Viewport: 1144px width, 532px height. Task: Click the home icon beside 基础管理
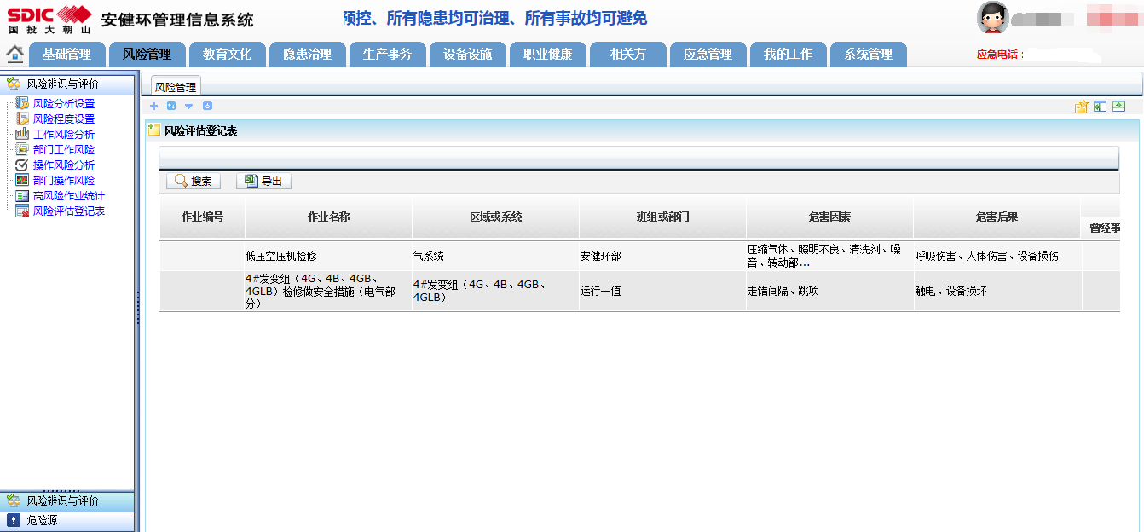coord(14,54)
